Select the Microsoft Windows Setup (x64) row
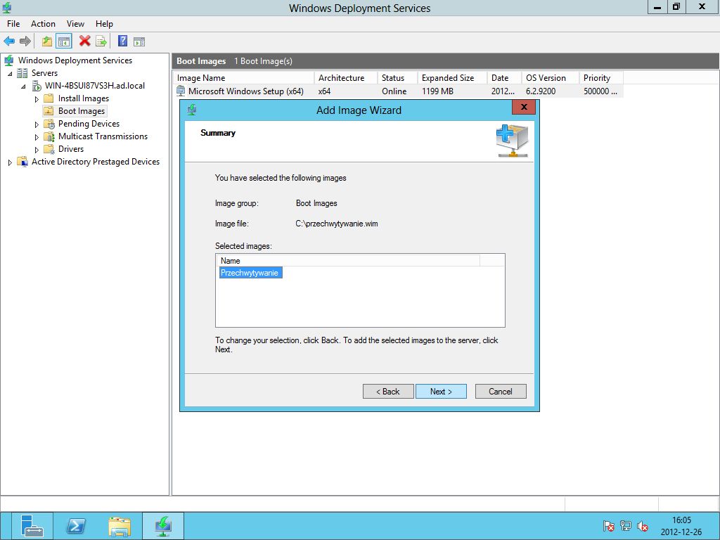 399,91
